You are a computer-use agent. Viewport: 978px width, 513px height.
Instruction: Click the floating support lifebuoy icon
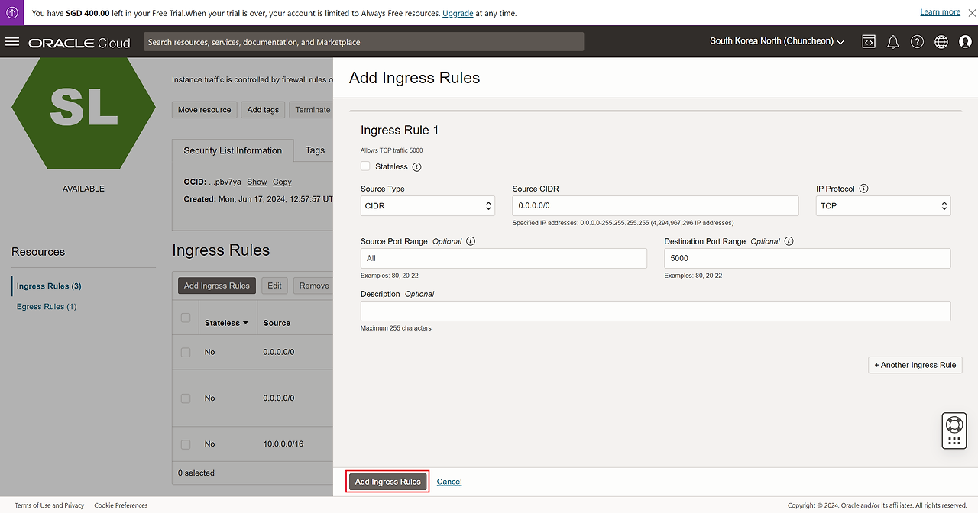point(954,424)
